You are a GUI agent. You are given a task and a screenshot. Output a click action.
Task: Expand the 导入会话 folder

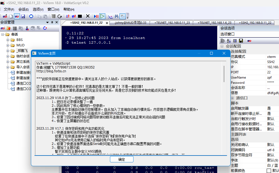(x=8, y=67)
